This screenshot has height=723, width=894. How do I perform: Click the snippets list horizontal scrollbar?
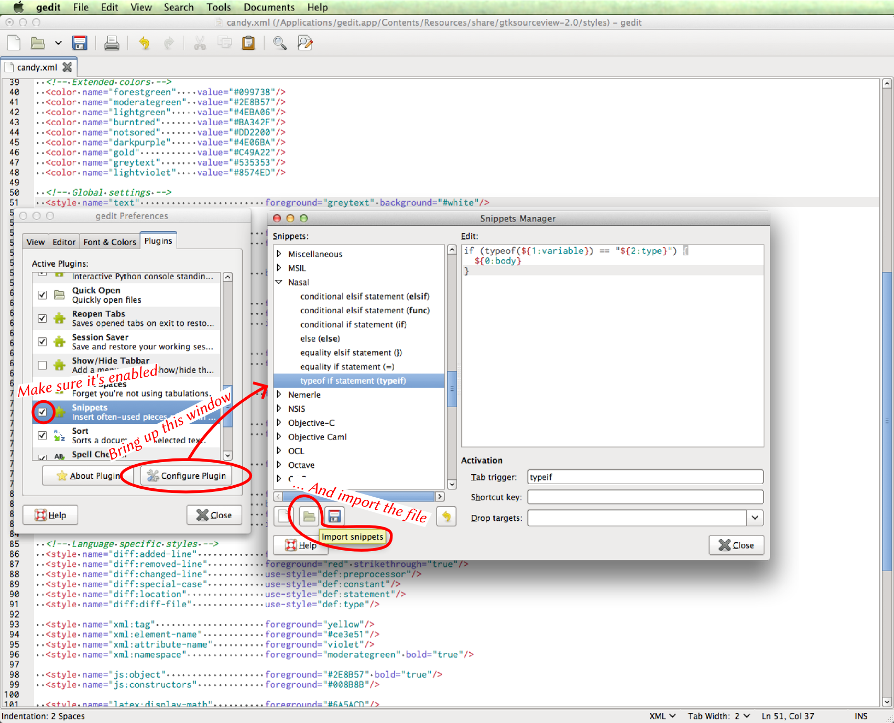point(359,496)
